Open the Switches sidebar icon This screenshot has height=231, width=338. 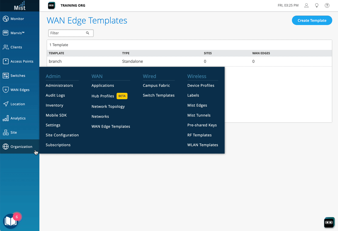[x=6, y=76]
